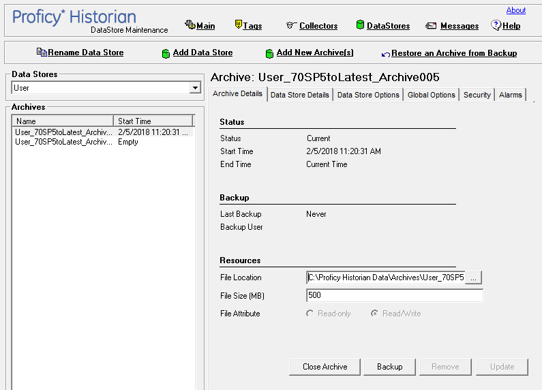The width and height of the screenshot is (542, 390).
Task: Click the File Location path field
Action: pos(386,277)
